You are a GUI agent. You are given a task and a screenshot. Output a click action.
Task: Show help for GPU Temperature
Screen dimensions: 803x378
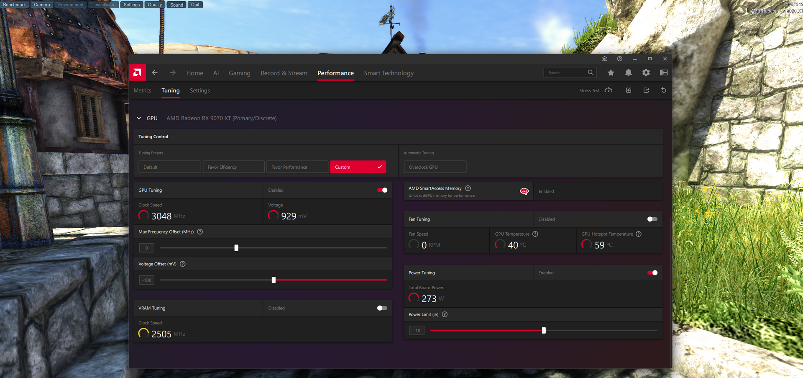[535, 234]
